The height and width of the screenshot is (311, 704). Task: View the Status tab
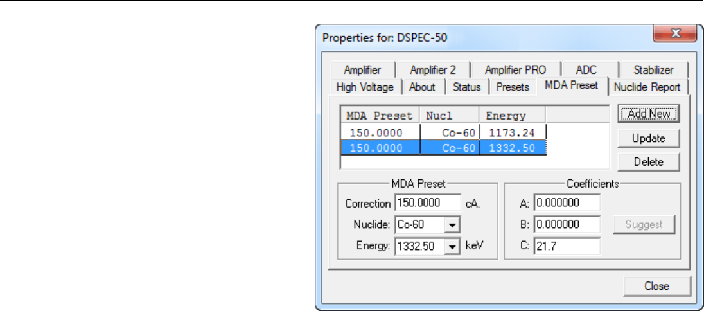pyautogui.click(x=466, y=87)
